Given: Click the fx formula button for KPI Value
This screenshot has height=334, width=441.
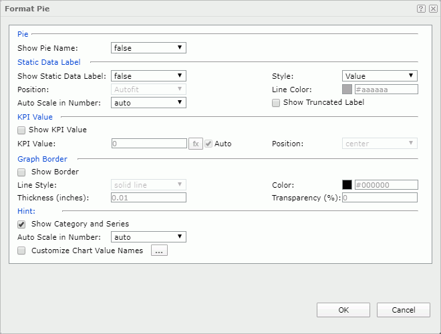Looking at the screenshot, I should click(x=196, y=144).
